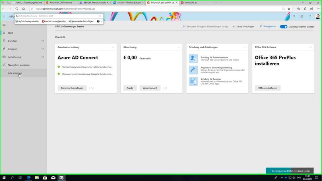322x181 pixels.
Task: Switch to E-Mail Thomas Baldauf tab
Action: 129,3
